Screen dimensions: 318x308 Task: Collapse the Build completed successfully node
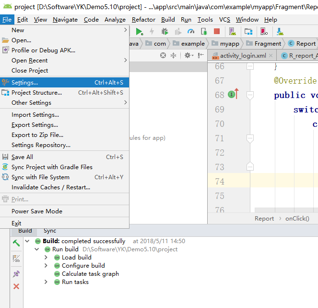[27, 241]
